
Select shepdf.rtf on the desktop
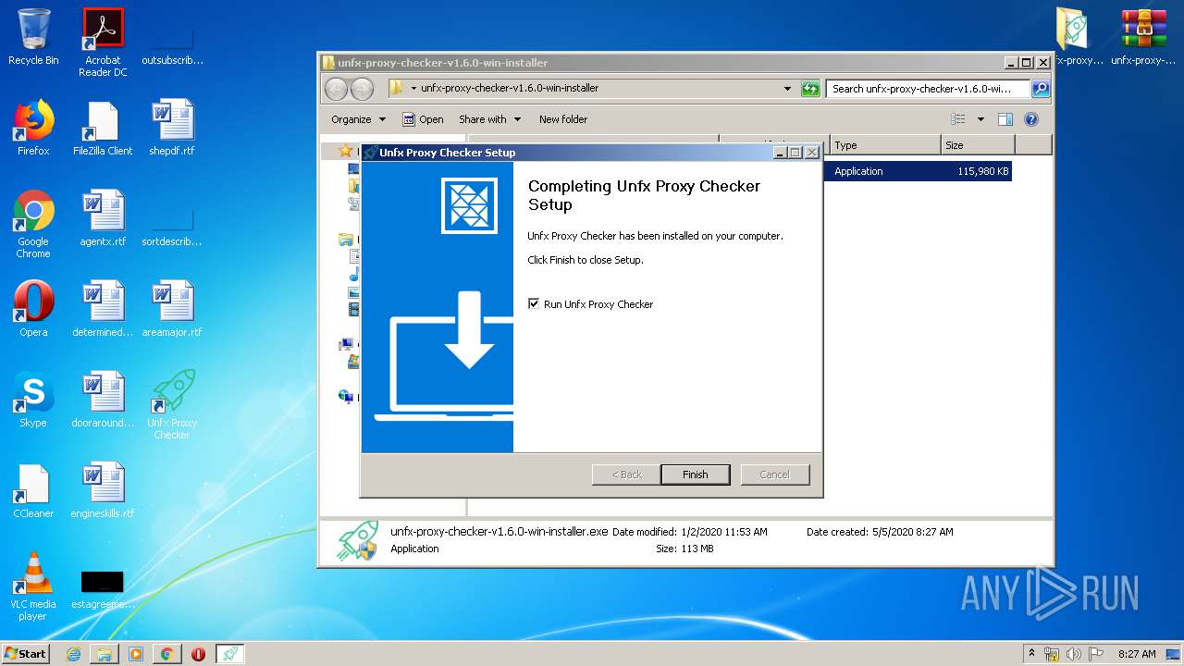[172, 128]
